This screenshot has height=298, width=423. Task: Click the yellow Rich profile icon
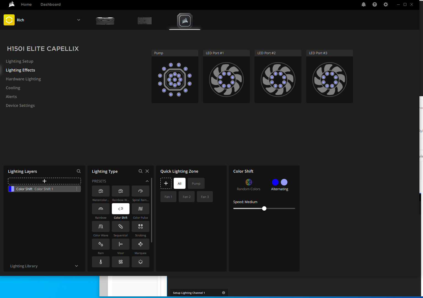(x=9, y=20)
